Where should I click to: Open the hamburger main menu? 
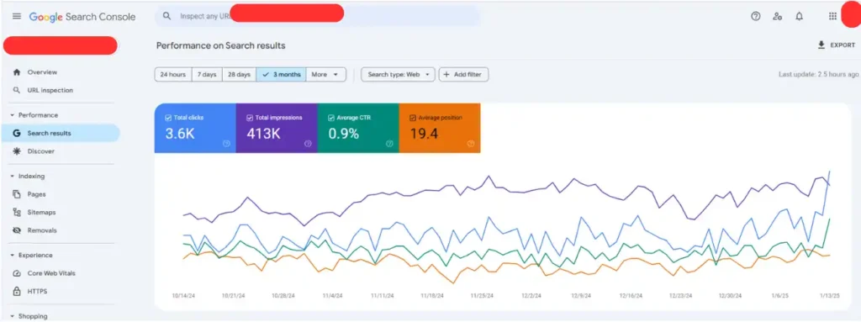coord(17,17)
